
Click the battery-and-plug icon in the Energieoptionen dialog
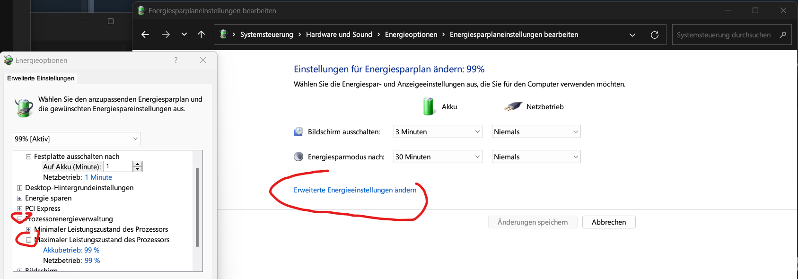pyautogui.click(x=24, y=107)
